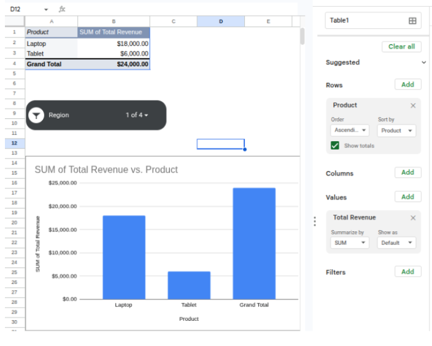Add a field to Columns
432x346 pixels.
click(x=407, y=173)
